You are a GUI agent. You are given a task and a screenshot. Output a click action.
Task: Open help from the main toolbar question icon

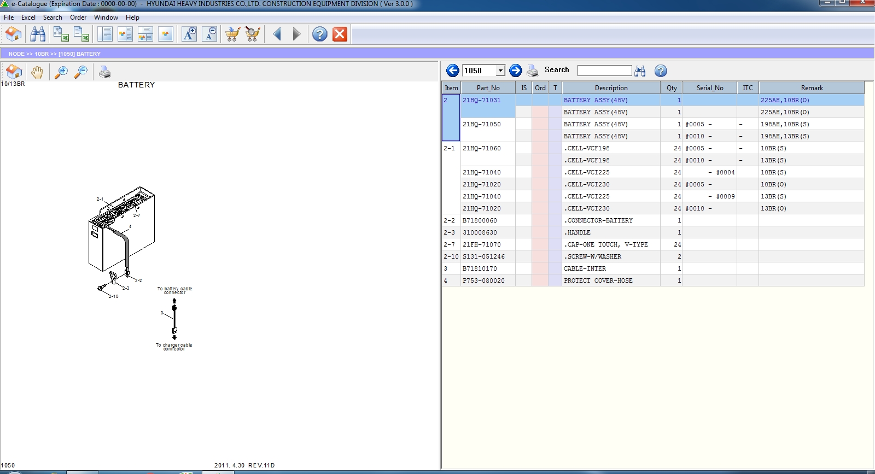coord(320,34)
